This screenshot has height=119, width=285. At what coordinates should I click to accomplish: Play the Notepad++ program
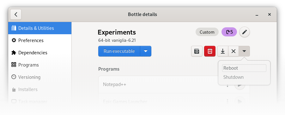[x=240, y=84]
